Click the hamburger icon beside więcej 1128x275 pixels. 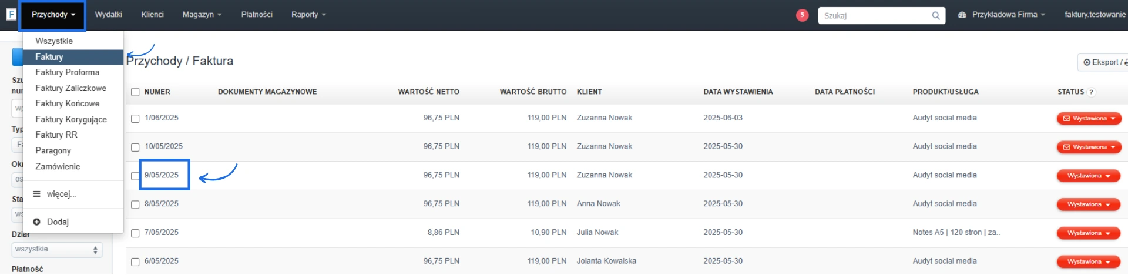pos(37,194)
